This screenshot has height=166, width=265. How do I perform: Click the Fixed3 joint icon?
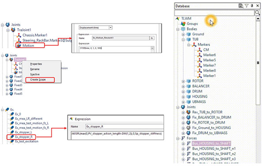pos(11,85)
